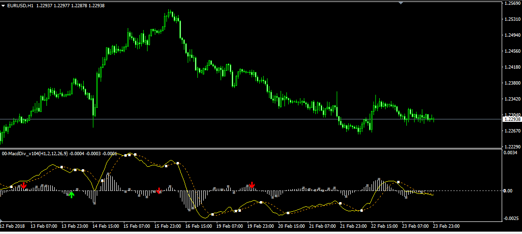Select the red down arrow above 19 Feb 23:00
Viewport: 522px width, 234px height.
click(x=252, y=185)
